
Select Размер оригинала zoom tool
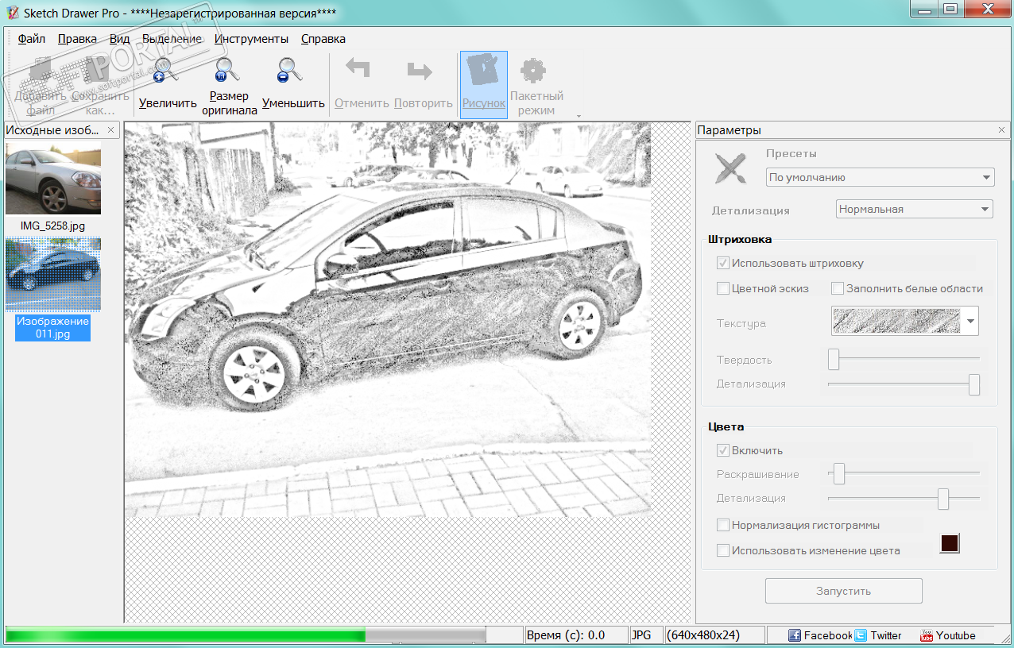(x=226, y=83)
